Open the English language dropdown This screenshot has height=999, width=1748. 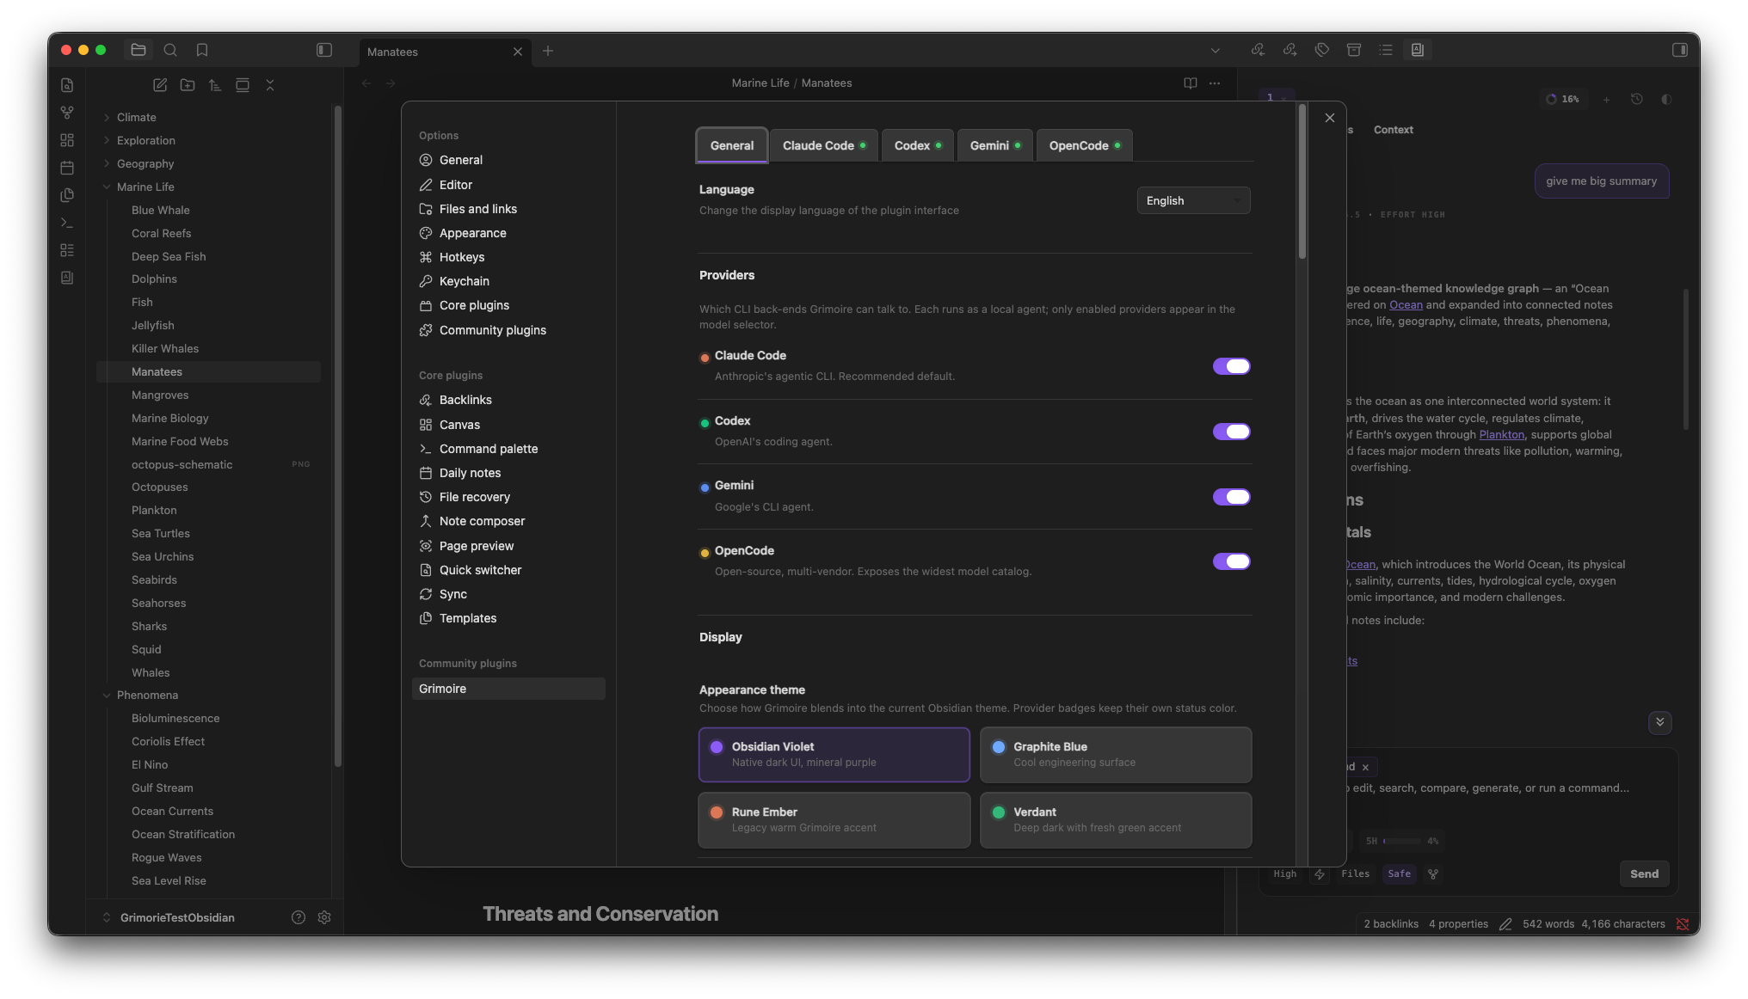click(x=1194, y=200)
